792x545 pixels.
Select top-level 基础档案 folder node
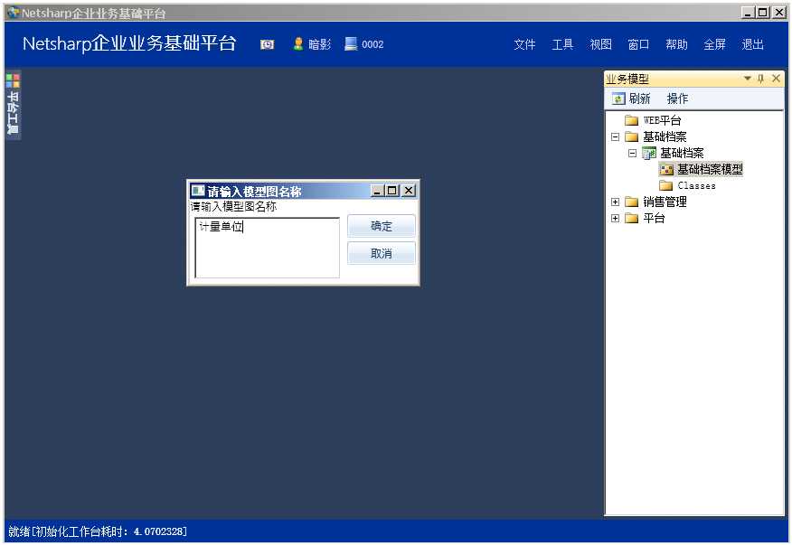point(665,136)
